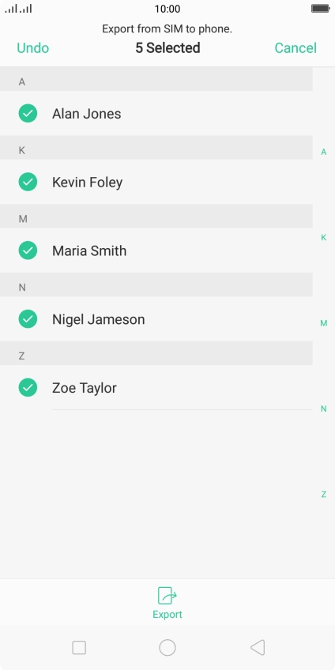
Task: Jump to letter Z in index bar
Action: click(x=324, y=495)
